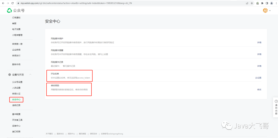The image size is (278, 138).
Task: Open 服务市场 in the sidebar
Action: (x=16, y=65)
